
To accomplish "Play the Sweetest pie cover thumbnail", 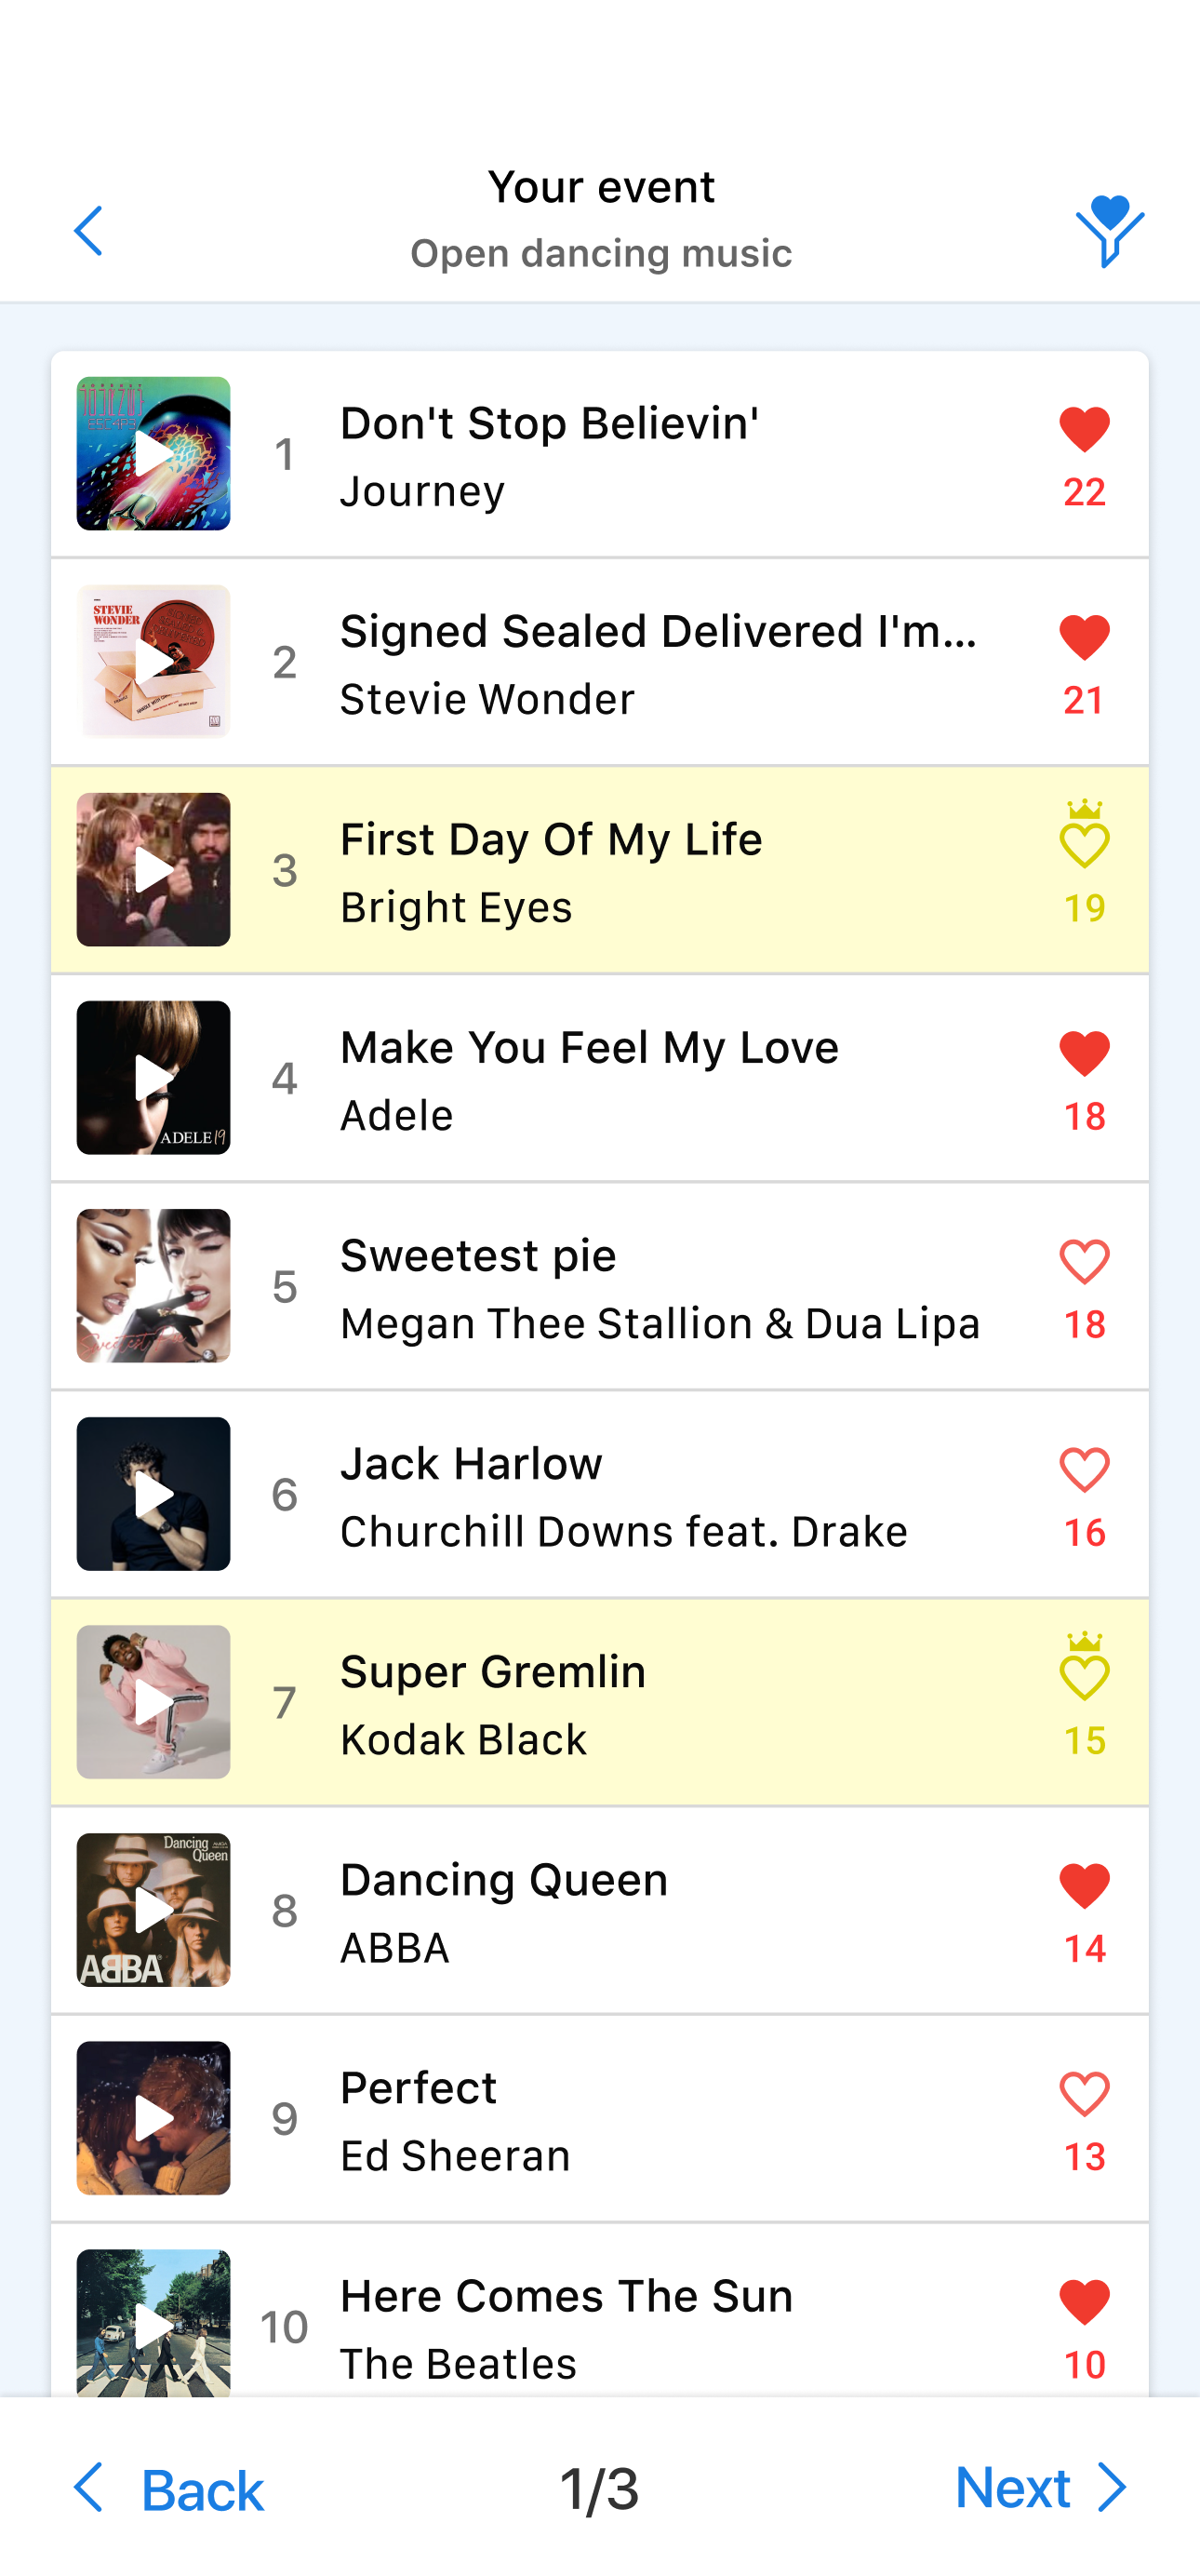I will [x=153, y=1286].
